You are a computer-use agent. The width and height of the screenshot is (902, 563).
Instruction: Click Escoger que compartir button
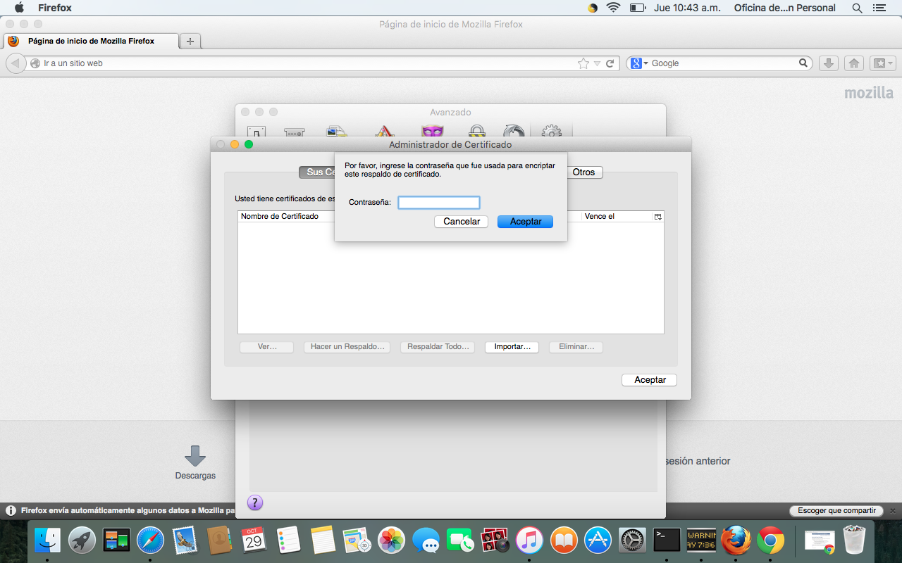click(x=836, y=511)
